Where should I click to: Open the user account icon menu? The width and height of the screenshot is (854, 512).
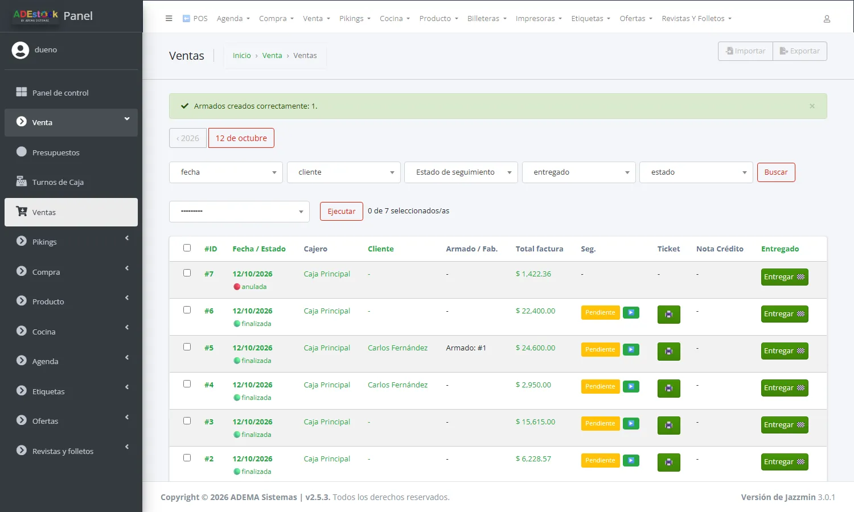click(827, 19)
